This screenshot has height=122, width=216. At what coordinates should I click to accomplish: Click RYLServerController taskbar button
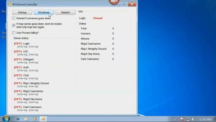point(43,119)
